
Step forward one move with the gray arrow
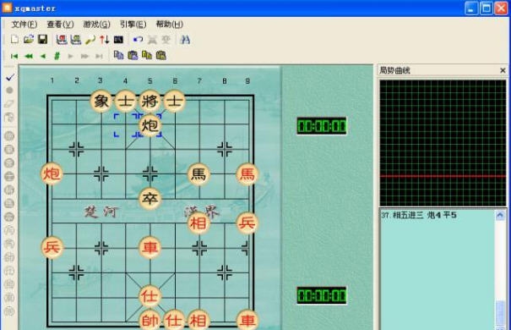70,56
